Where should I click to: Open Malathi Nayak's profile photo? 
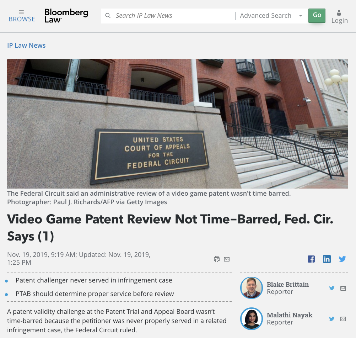click(251, 319)
